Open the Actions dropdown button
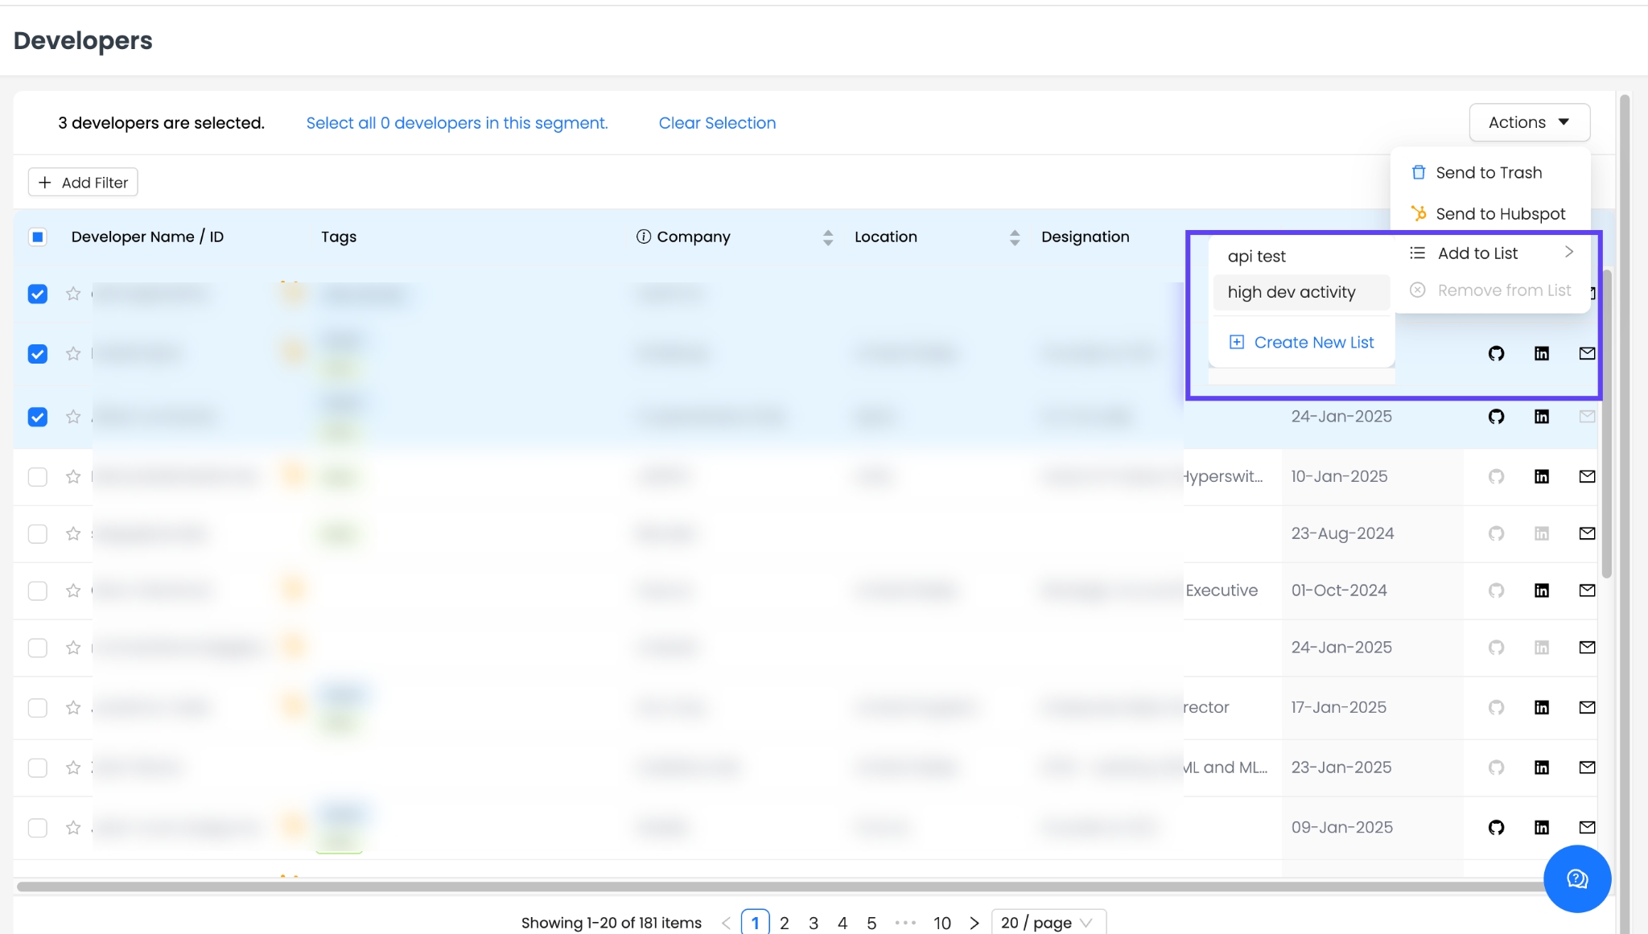The height and width of the screenshot is (934, 1648). [x=1529, y=122]
